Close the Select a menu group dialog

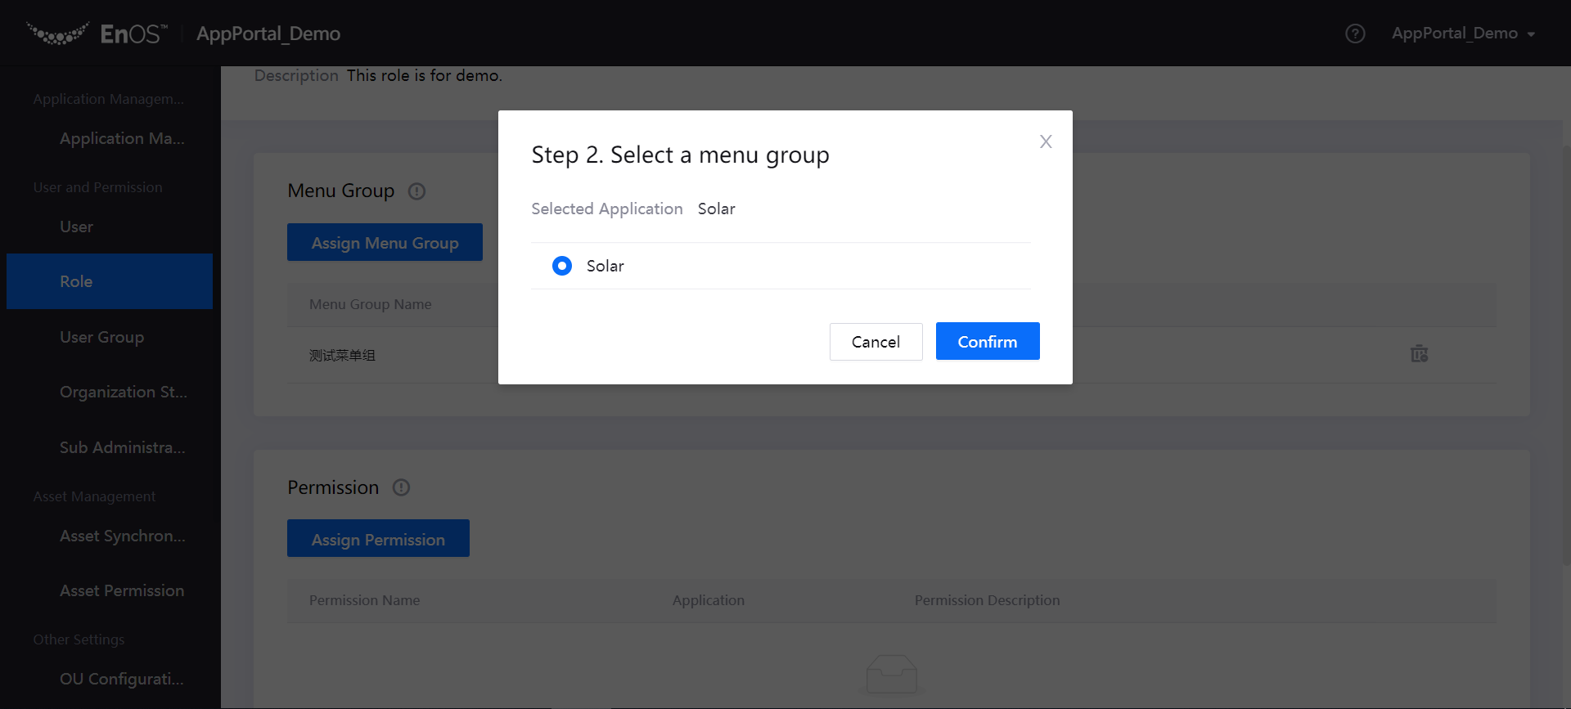tap(1045, 141)
